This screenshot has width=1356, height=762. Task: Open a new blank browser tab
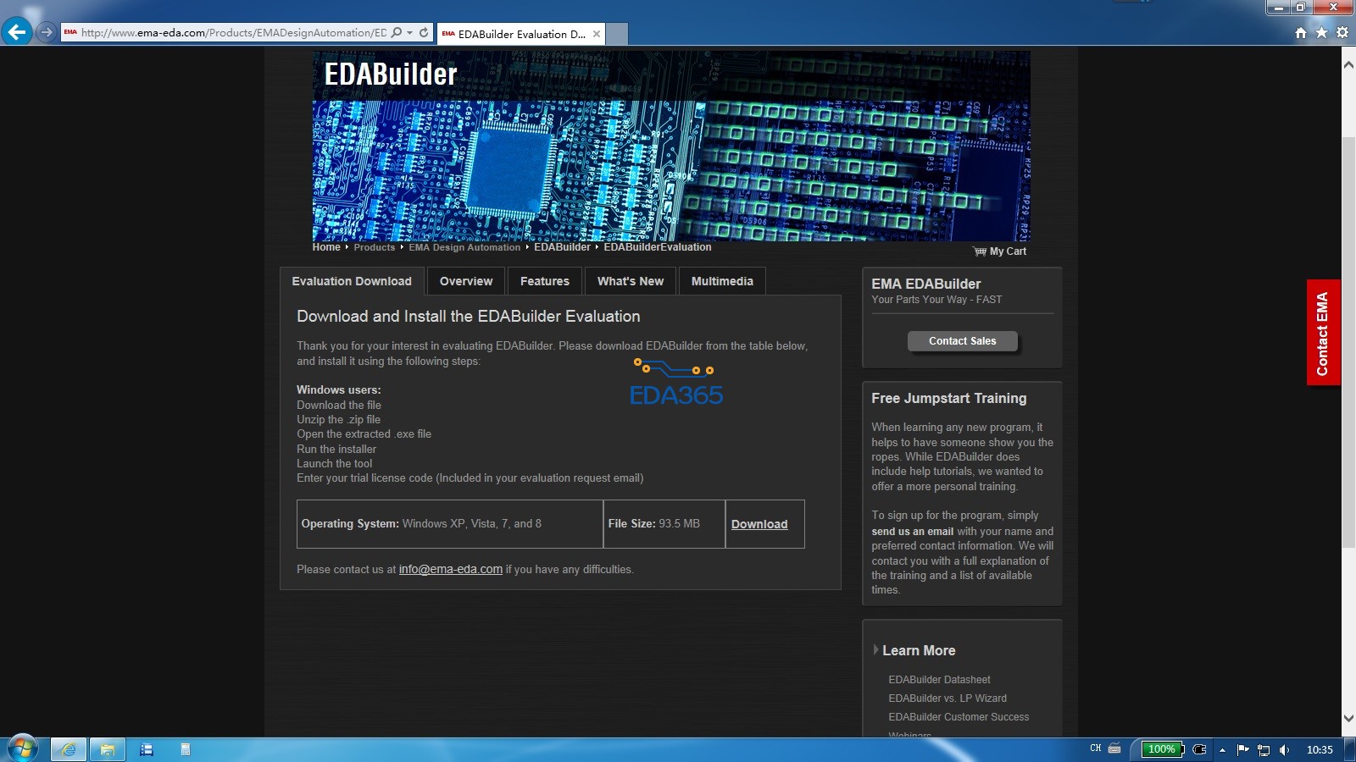pyautogui.click(x=617, y=34)
